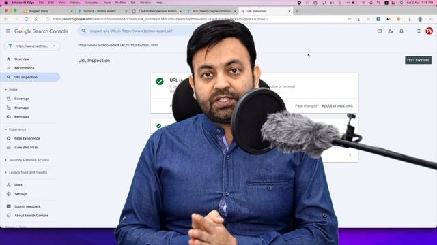Go to the browser home icon

point(36,19)
